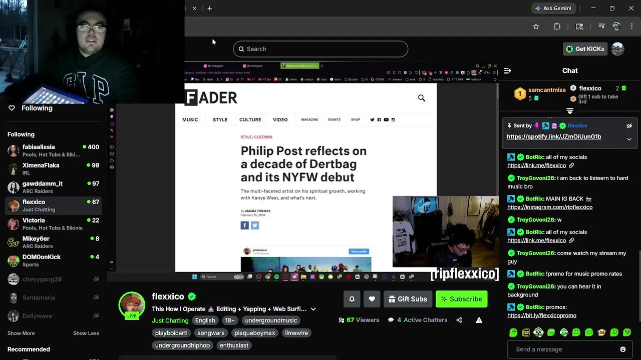Viewport: 641px width, 360px height.
Task: Click the 67 Viewers count
Action: [359, 320]
